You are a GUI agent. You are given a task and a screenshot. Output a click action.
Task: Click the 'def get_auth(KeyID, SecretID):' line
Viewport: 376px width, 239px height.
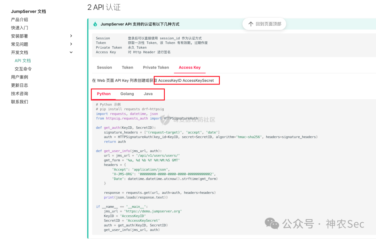pos(126,128)
